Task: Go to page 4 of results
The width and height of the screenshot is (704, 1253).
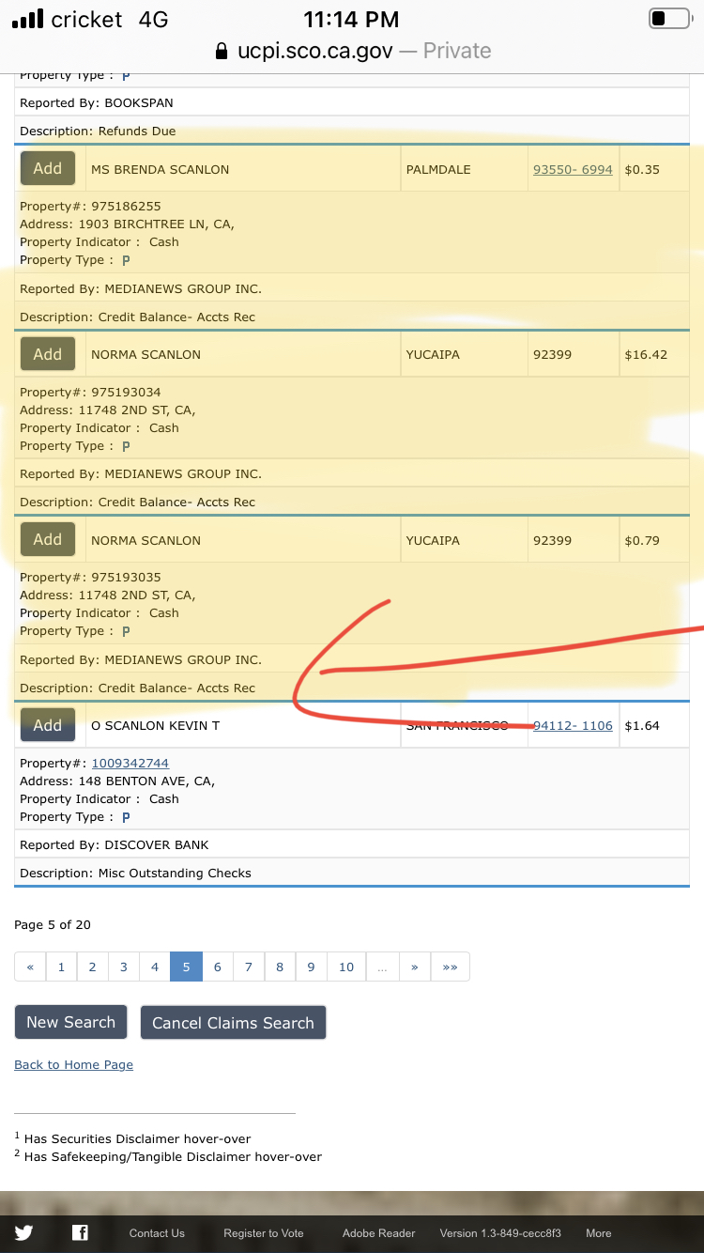Action: 155,967
